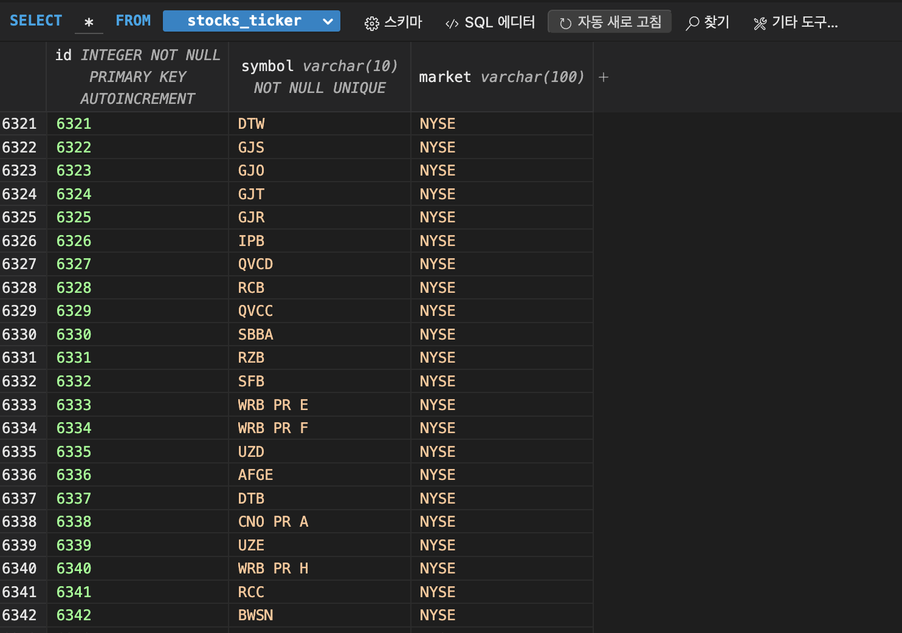Open the 찾기 find tool
Viewport: 902px width, 633px height.
tap(707, 22)
